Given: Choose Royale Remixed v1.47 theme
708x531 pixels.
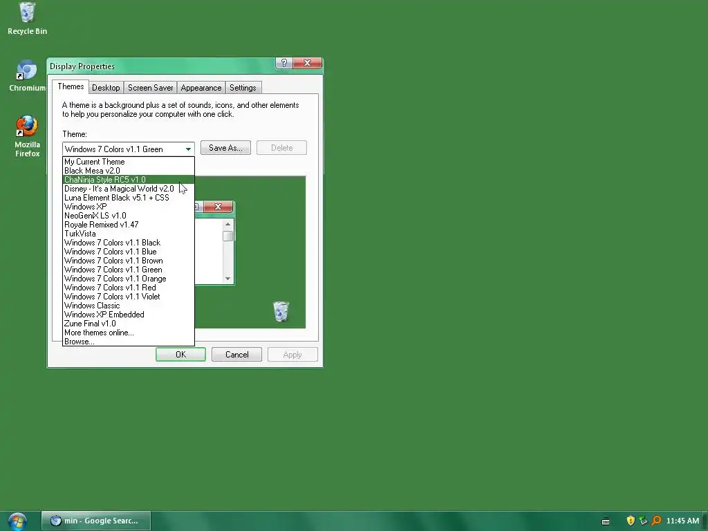Looking at the screenshot, I should [x=129, y=225].
